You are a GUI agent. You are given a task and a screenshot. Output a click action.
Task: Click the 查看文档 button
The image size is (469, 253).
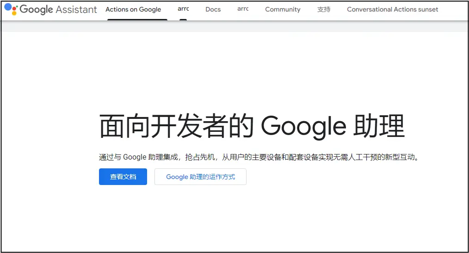click(123, 177)
